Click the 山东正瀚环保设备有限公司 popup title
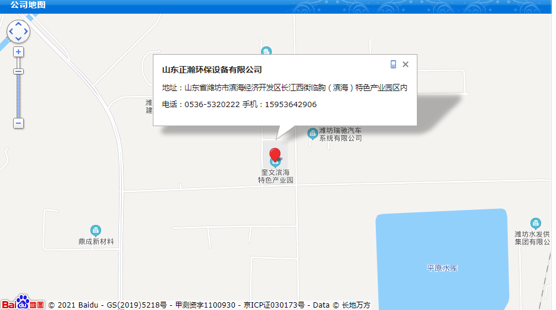 [x=212, y=70]
